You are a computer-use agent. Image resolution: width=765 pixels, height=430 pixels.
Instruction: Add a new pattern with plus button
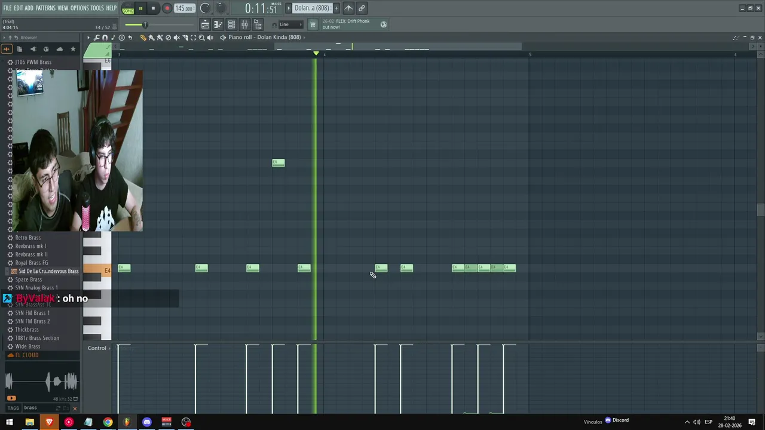[x=336, y=8]
